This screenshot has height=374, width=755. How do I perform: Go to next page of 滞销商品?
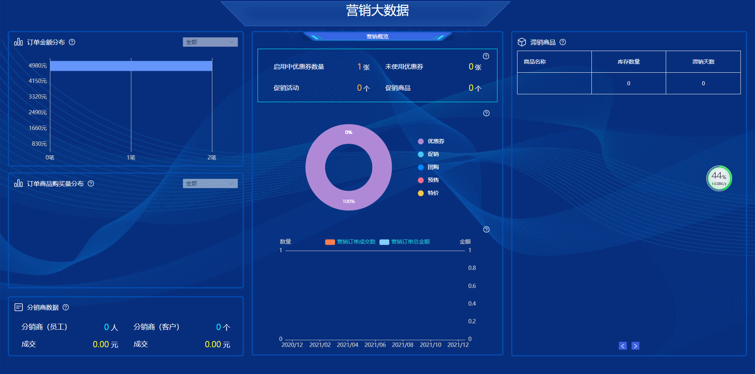(x=635, y=346)
